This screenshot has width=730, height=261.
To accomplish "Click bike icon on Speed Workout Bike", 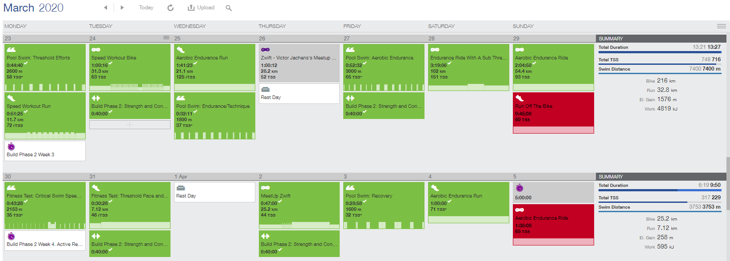I will tap(96, 50).
